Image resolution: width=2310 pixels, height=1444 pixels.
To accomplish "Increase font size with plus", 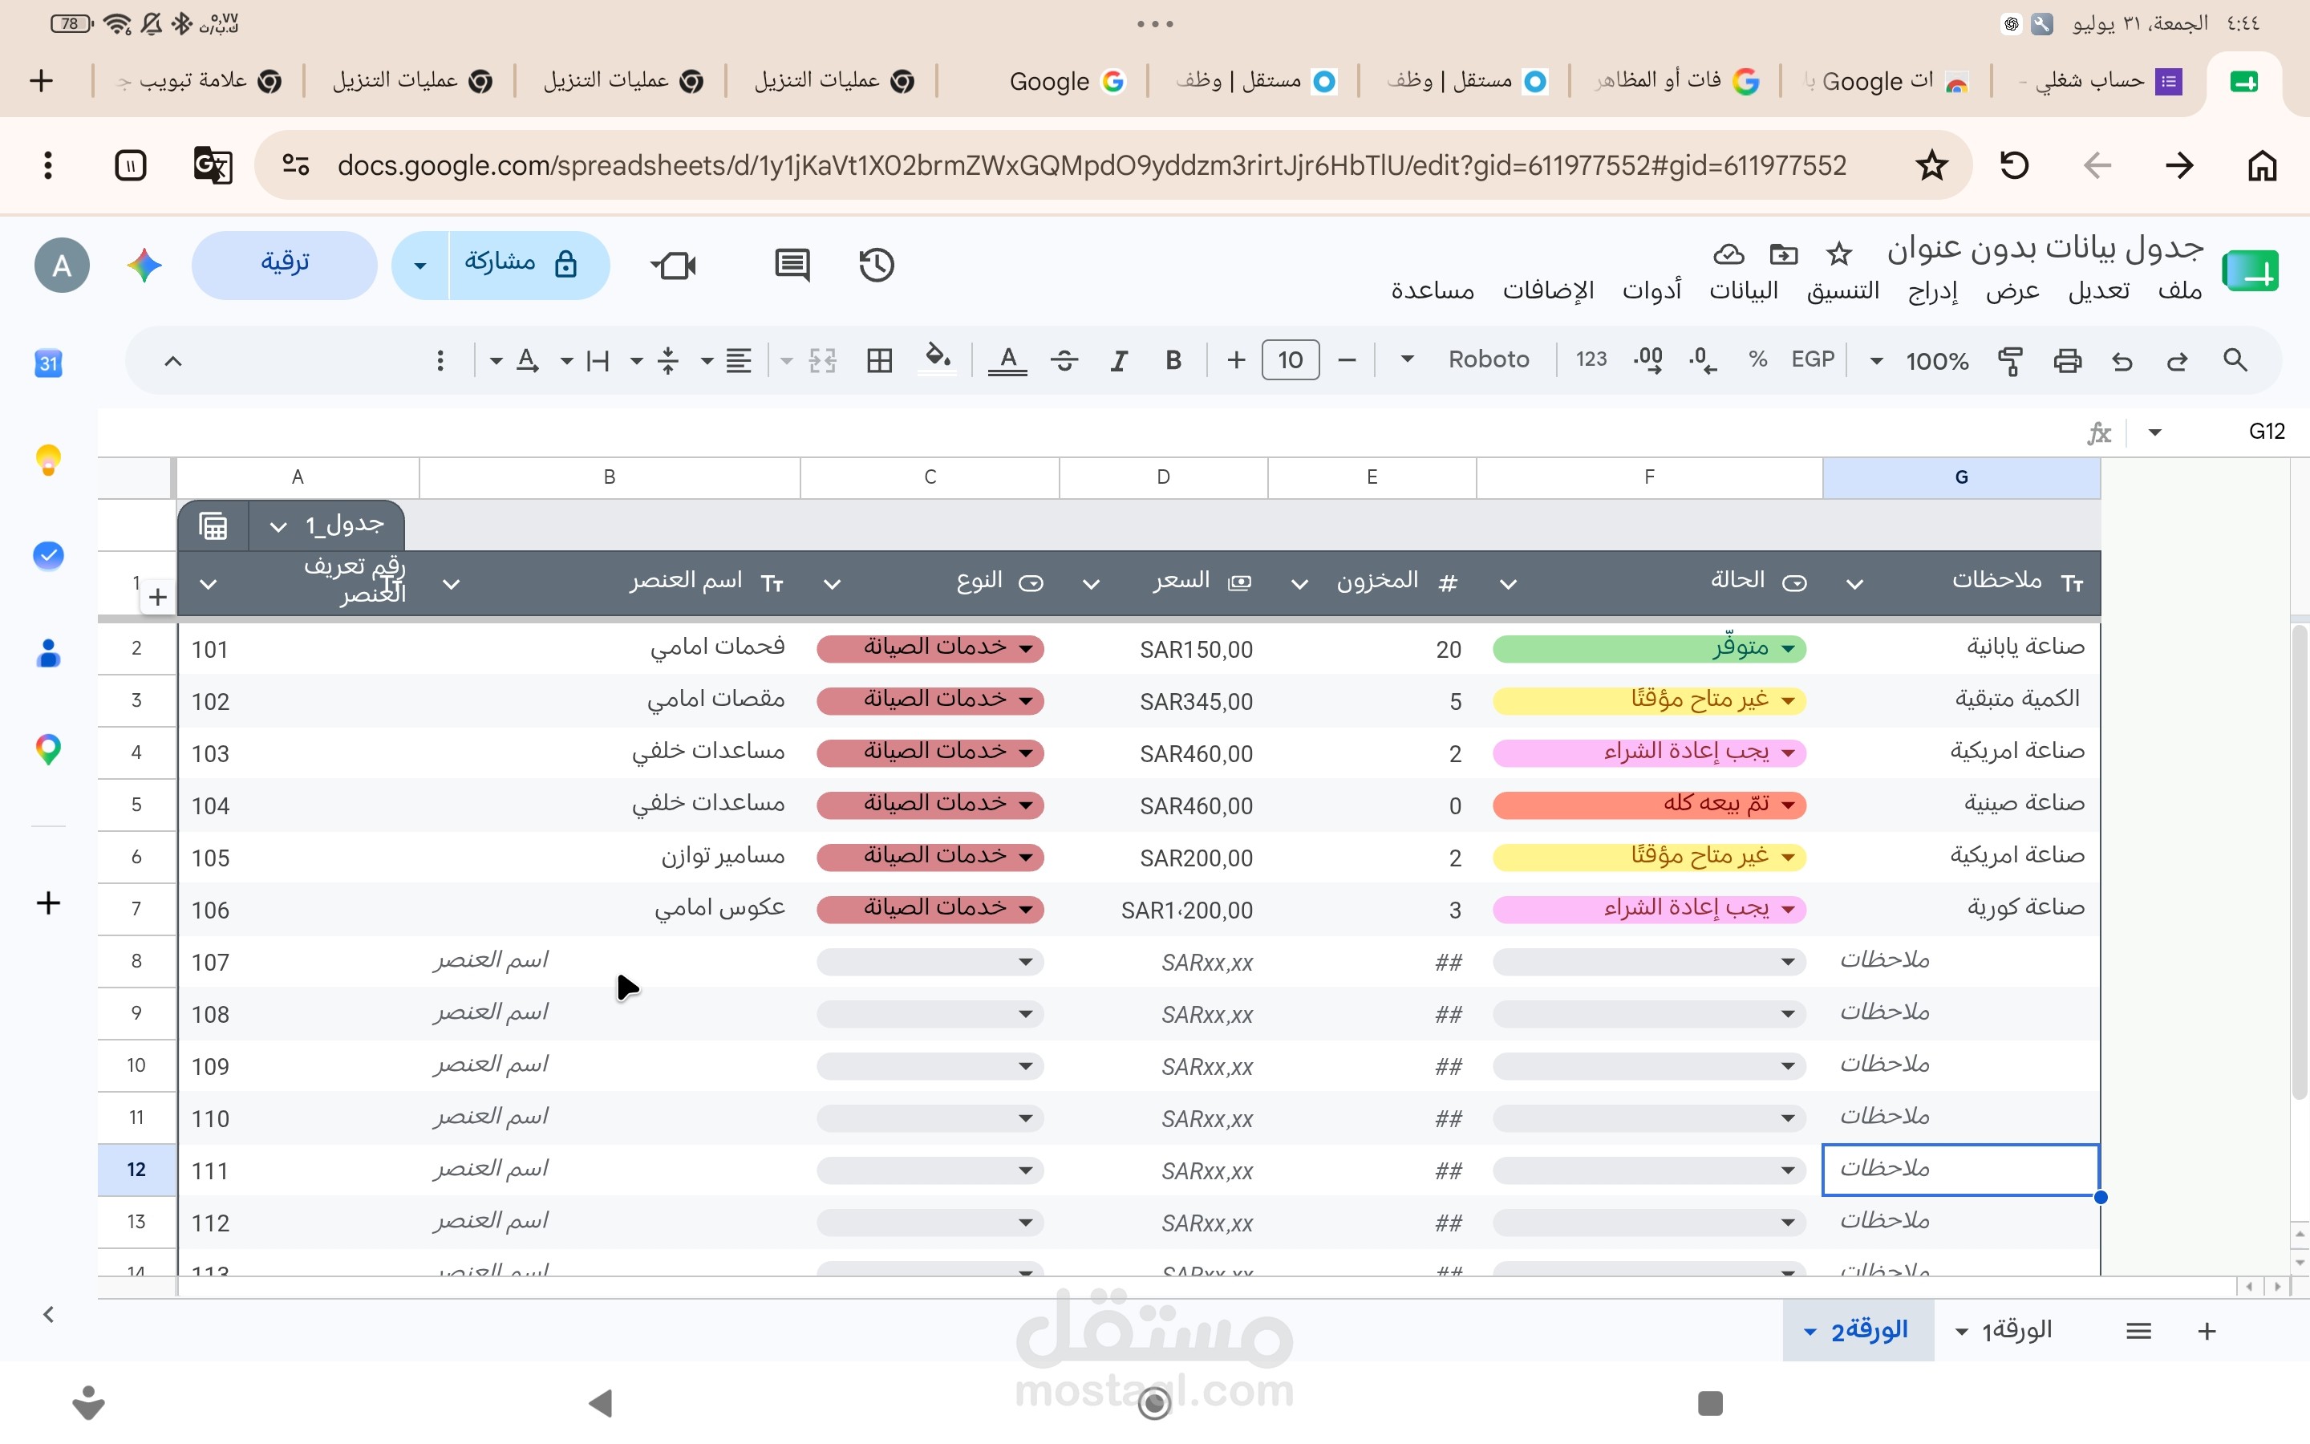I will pos(1236,359).
